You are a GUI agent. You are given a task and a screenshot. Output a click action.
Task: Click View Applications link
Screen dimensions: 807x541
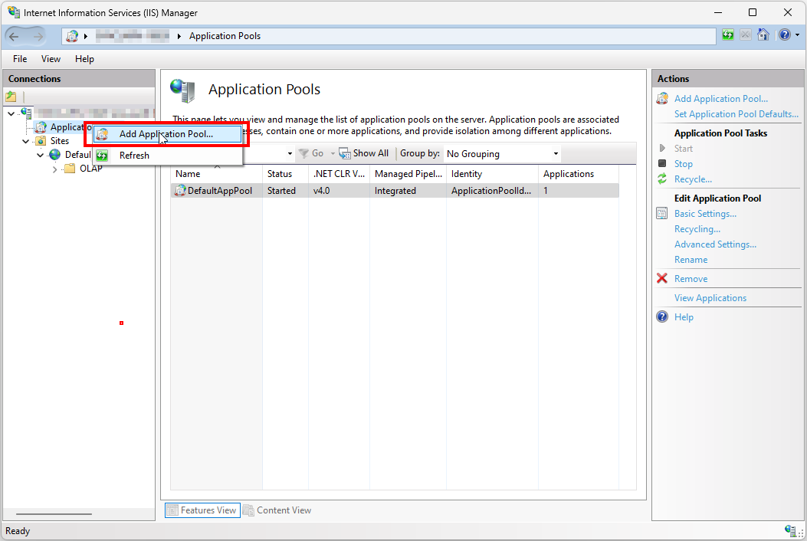tap(710, 298)
